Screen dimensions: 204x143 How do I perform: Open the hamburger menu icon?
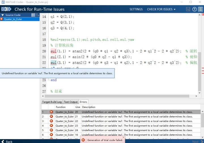point(201,9)
